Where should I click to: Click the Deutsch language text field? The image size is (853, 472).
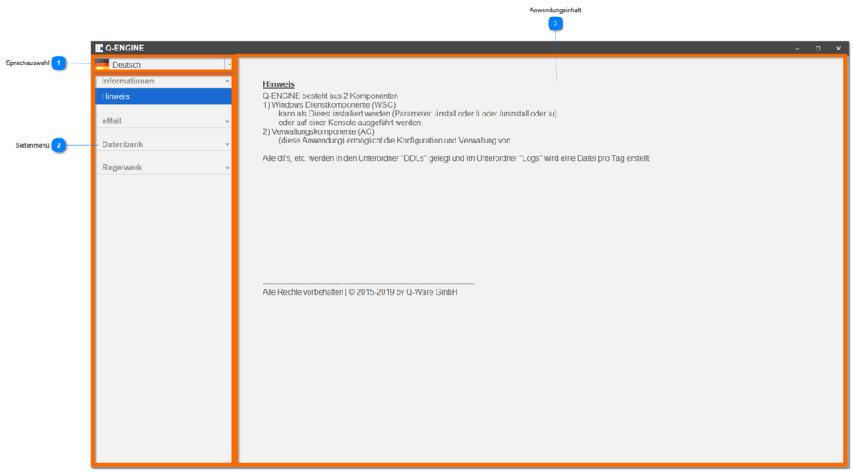(x=168, y=64)
